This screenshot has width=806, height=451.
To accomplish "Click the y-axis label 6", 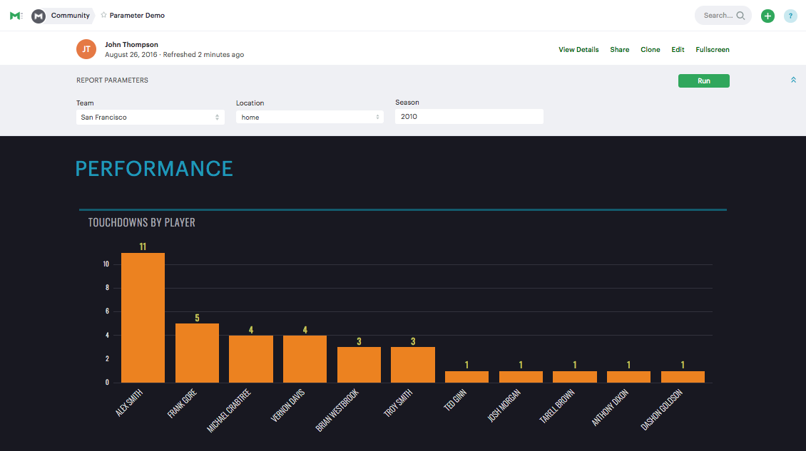I will [108, 311].
